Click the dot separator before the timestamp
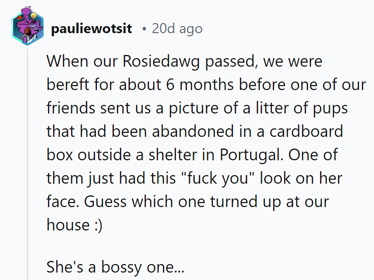 coord(145,29)
